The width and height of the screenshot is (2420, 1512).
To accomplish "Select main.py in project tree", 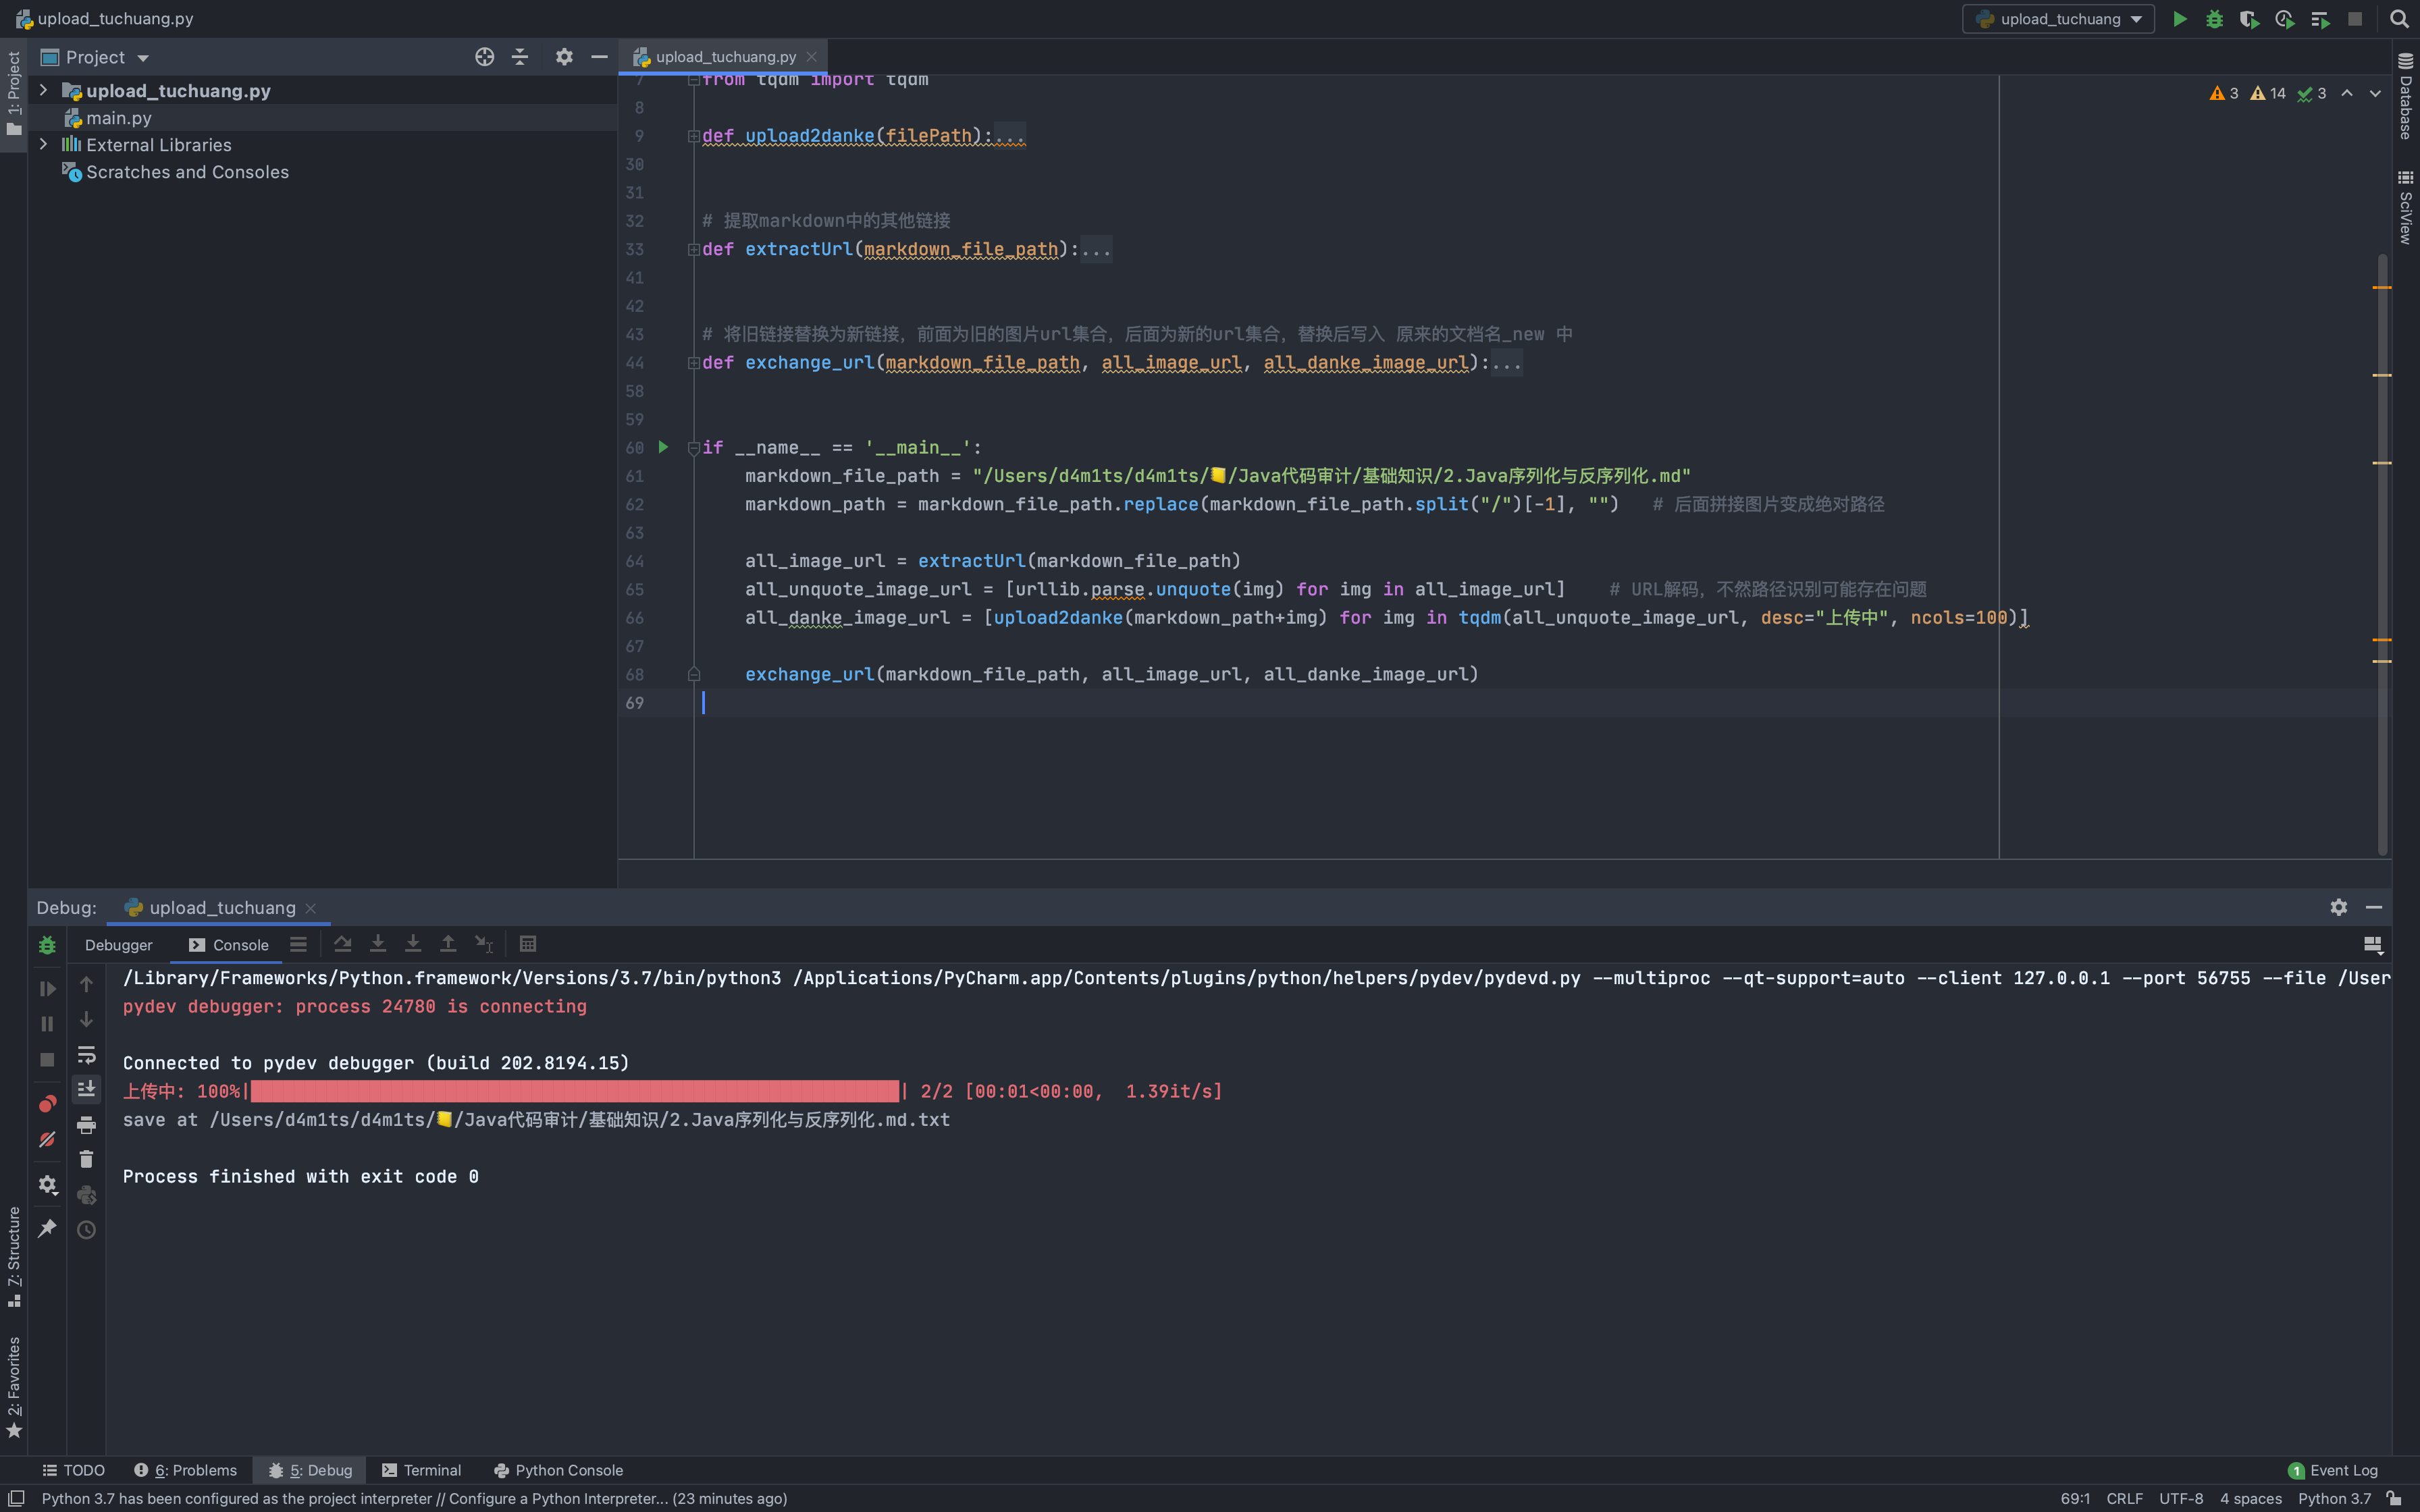I will (118, 118).
